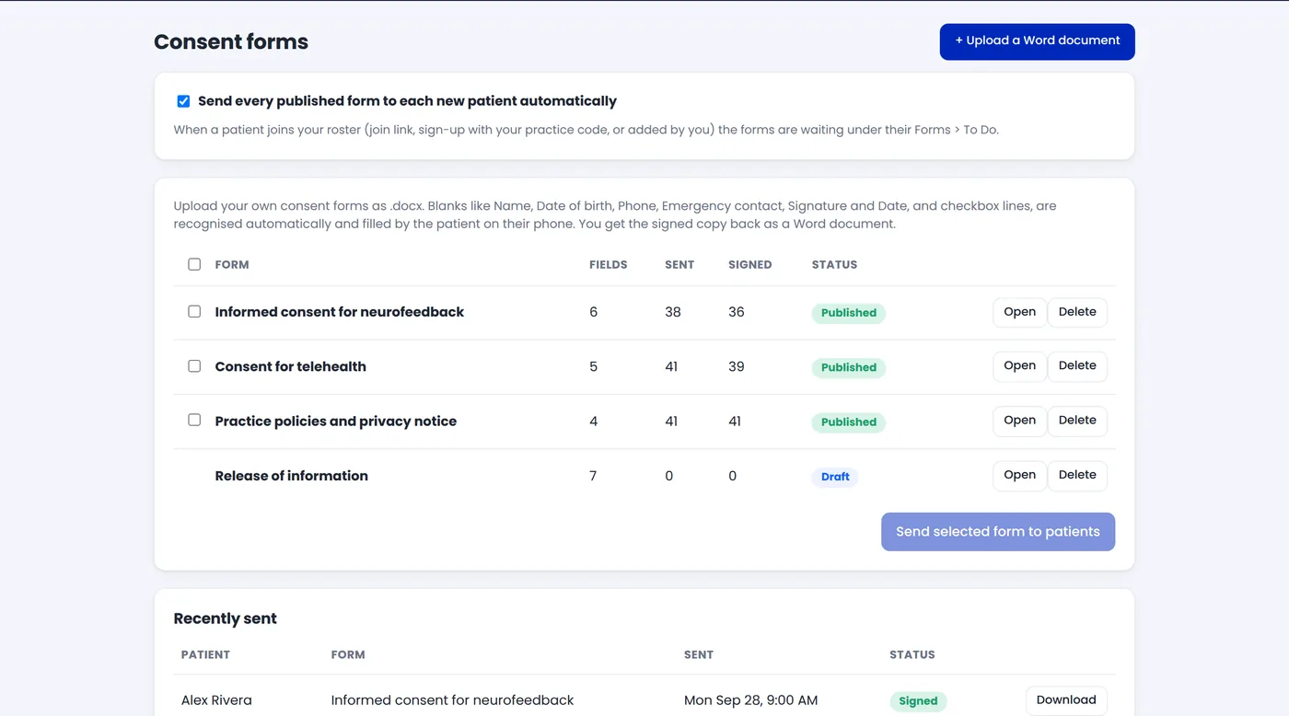Open the Informed consent for neurofeedback form

point(1019,312)
